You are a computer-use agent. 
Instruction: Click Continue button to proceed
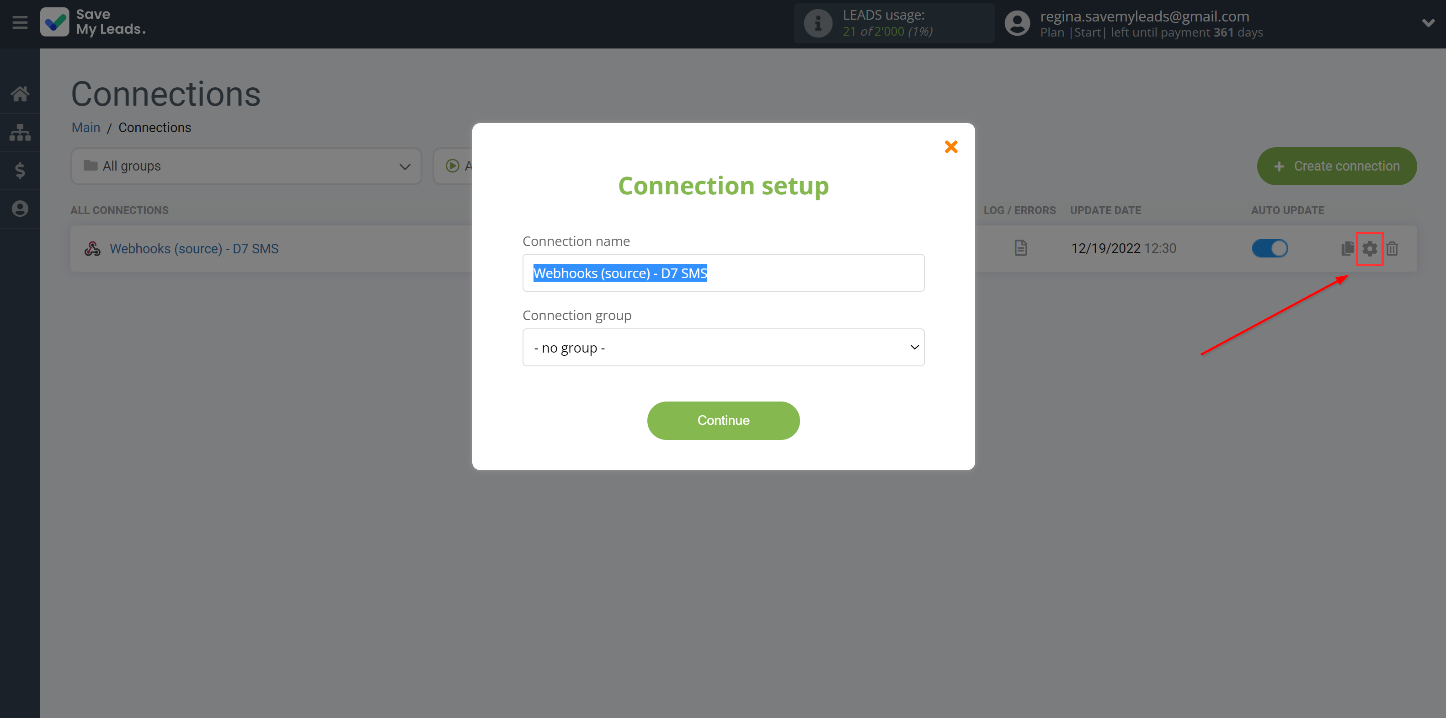pyautogui.click(x=723, y=421)
